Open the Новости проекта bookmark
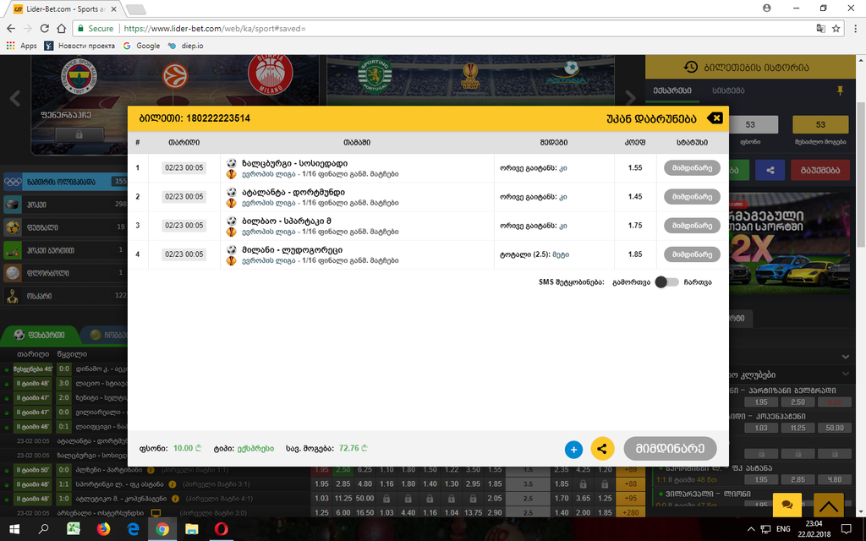 80,46
